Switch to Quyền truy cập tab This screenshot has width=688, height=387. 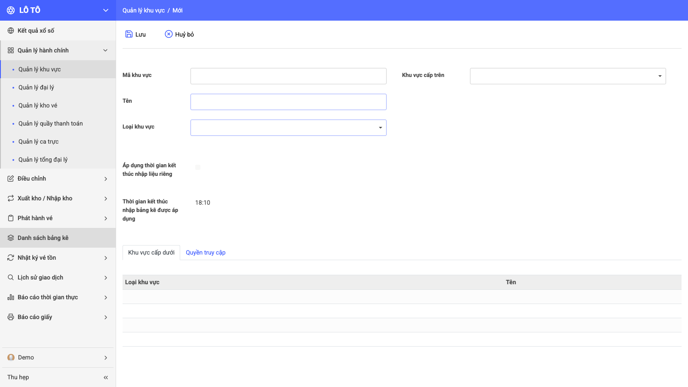[206, 252]
